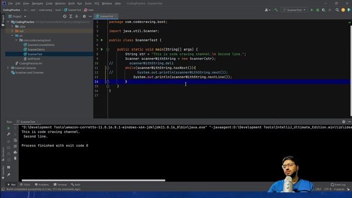The height and width of the screenshot is (198, 352).
Task: Click the soft-wrap icon in Run panel
Action: pyautogui.click(x=15, y=140)
